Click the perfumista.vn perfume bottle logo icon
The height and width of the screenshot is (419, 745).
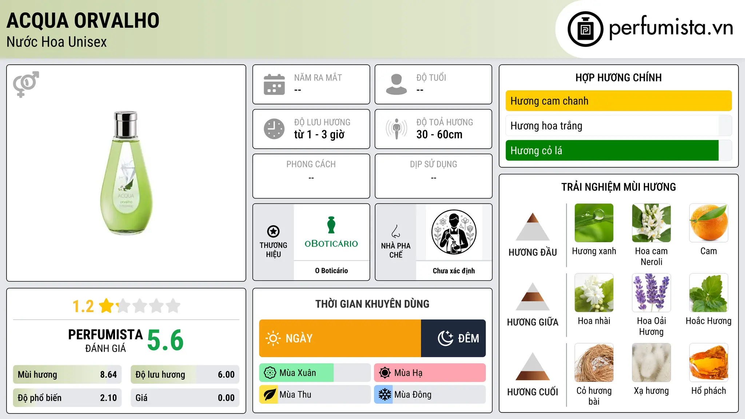[585, 29]
